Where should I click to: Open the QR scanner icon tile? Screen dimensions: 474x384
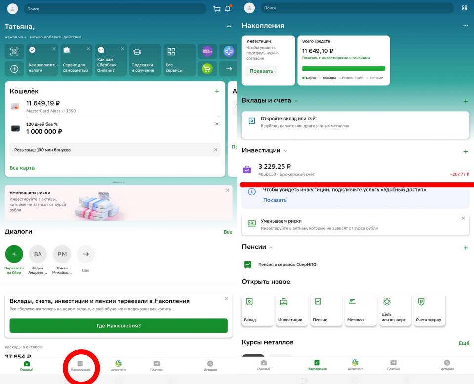pos(14,51)
